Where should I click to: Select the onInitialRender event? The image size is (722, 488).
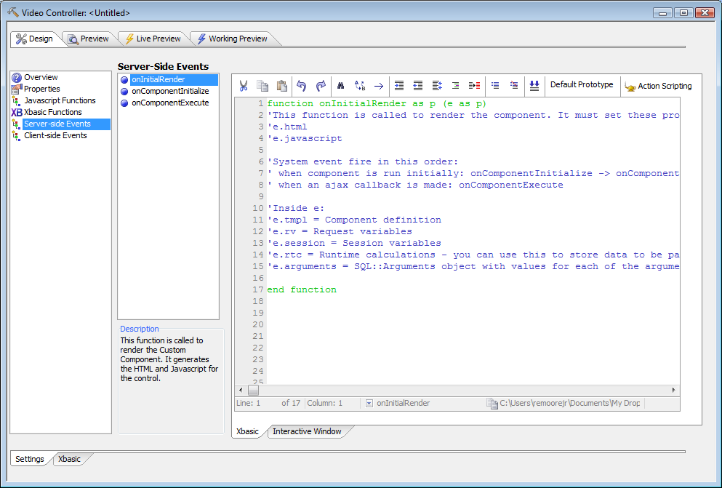174,80
